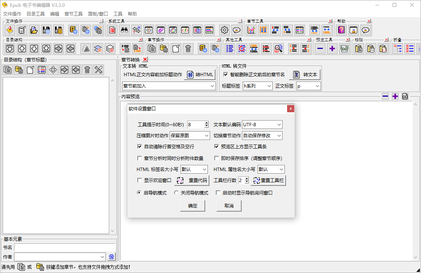Open the paperclip attachments window icon

point(161,30)
